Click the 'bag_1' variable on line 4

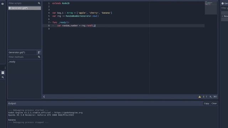(x=60, y=13)
